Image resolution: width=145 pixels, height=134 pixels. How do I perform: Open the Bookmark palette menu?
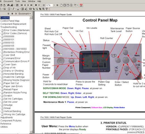pyautogui.click(x=25, y=14)
